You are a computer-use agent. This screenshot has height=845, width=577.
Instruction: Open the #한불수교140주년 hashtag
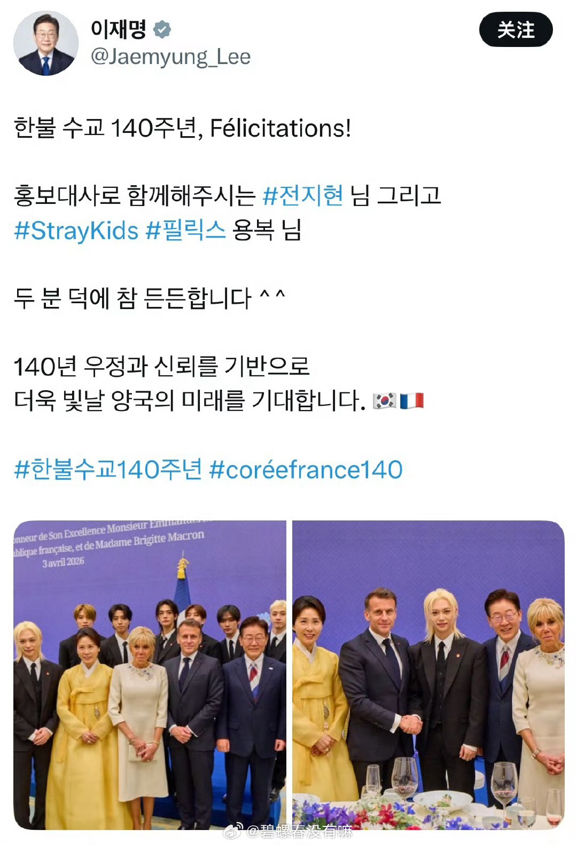108,469
